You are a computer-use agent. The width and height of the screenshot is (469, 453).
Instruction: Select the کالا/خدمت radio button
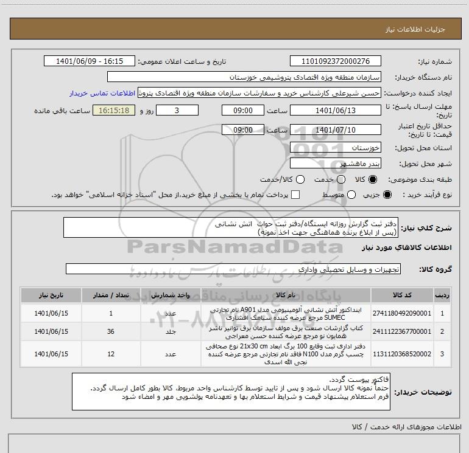point(300,179)
